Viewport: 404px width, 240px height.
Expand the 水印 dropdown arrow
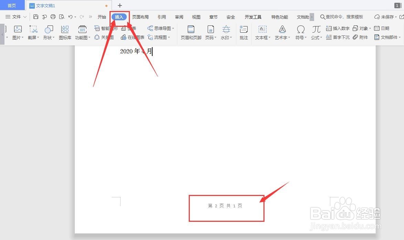click(x=231, y=37)
